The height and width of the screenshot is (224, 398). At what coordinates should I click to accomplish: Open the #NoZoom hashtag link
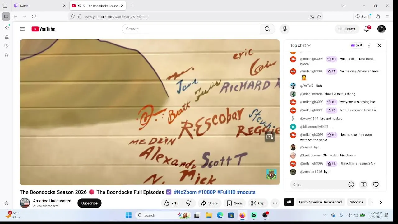(185, 192)
